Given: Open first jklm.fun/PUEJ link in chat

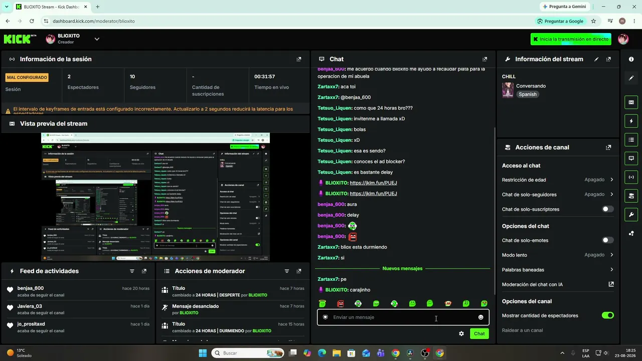Looking at the screenshot, I should click(373, 183).
